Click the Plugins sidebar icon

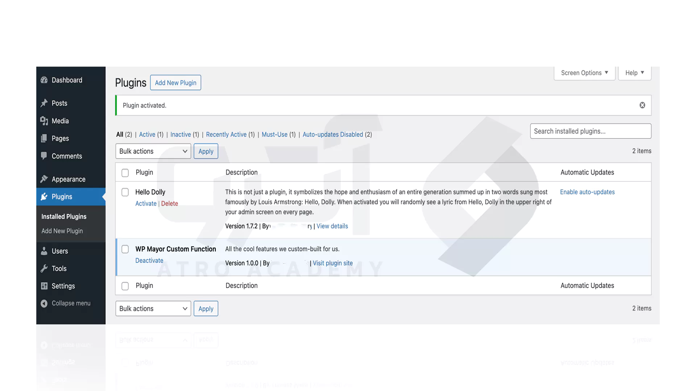coord(44,196)
